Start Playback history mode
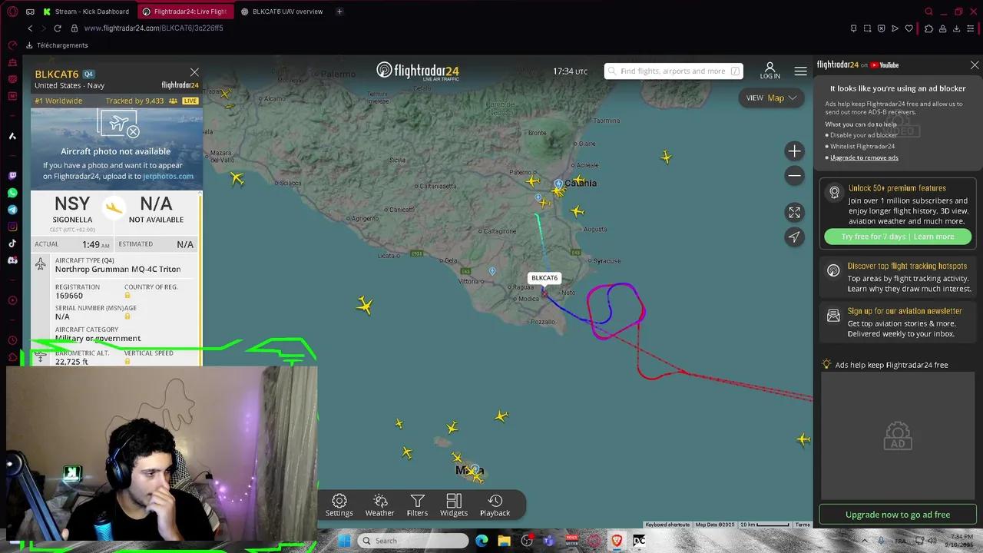This screenshot has height=553, width=983. (x=495, y=505)
